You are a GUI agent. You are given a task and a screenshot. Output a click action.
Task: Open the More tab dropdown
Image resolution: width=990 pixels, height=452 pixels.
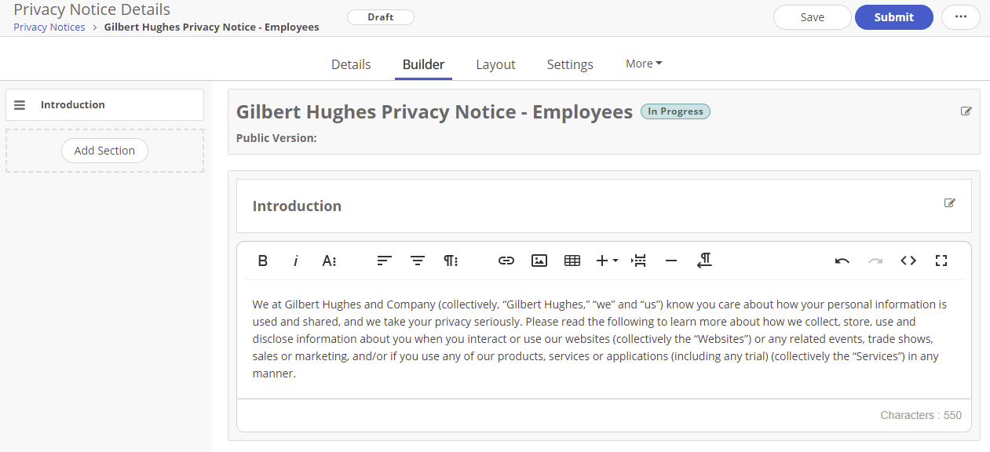(x=643, y=64)
